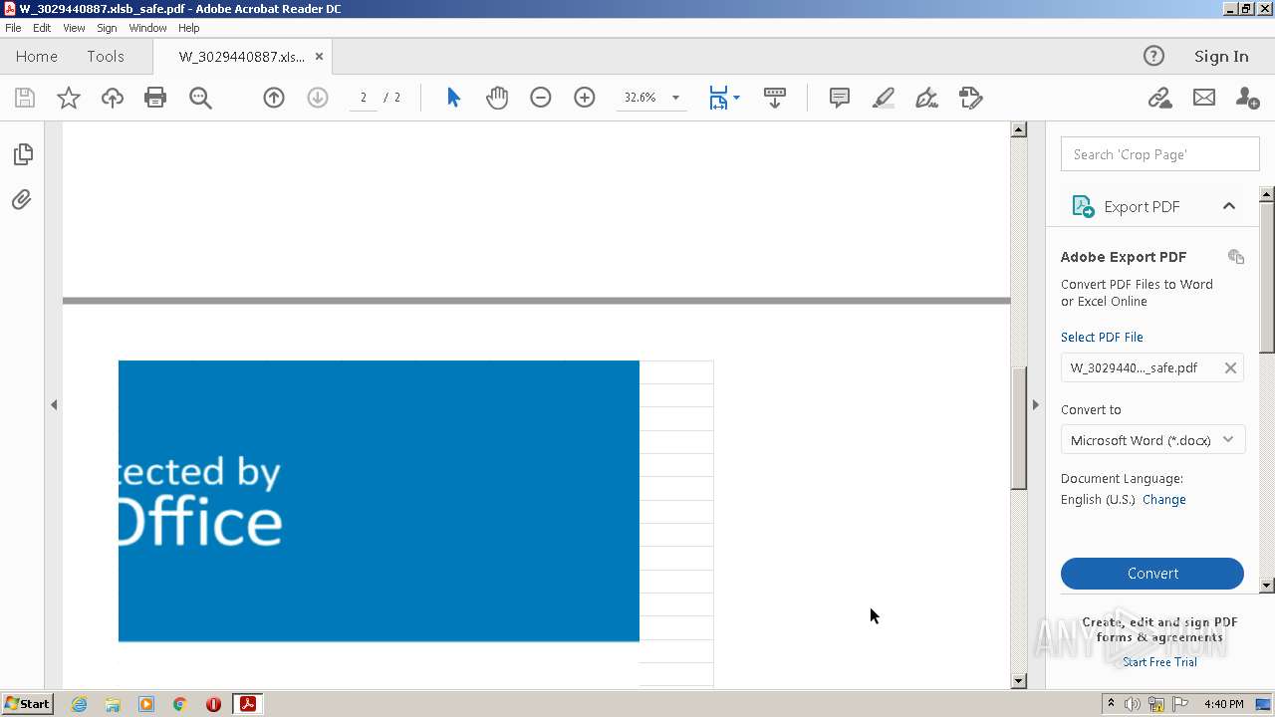Go to previous page arrow
This screenshot has height=717, width=1275.
274,98
